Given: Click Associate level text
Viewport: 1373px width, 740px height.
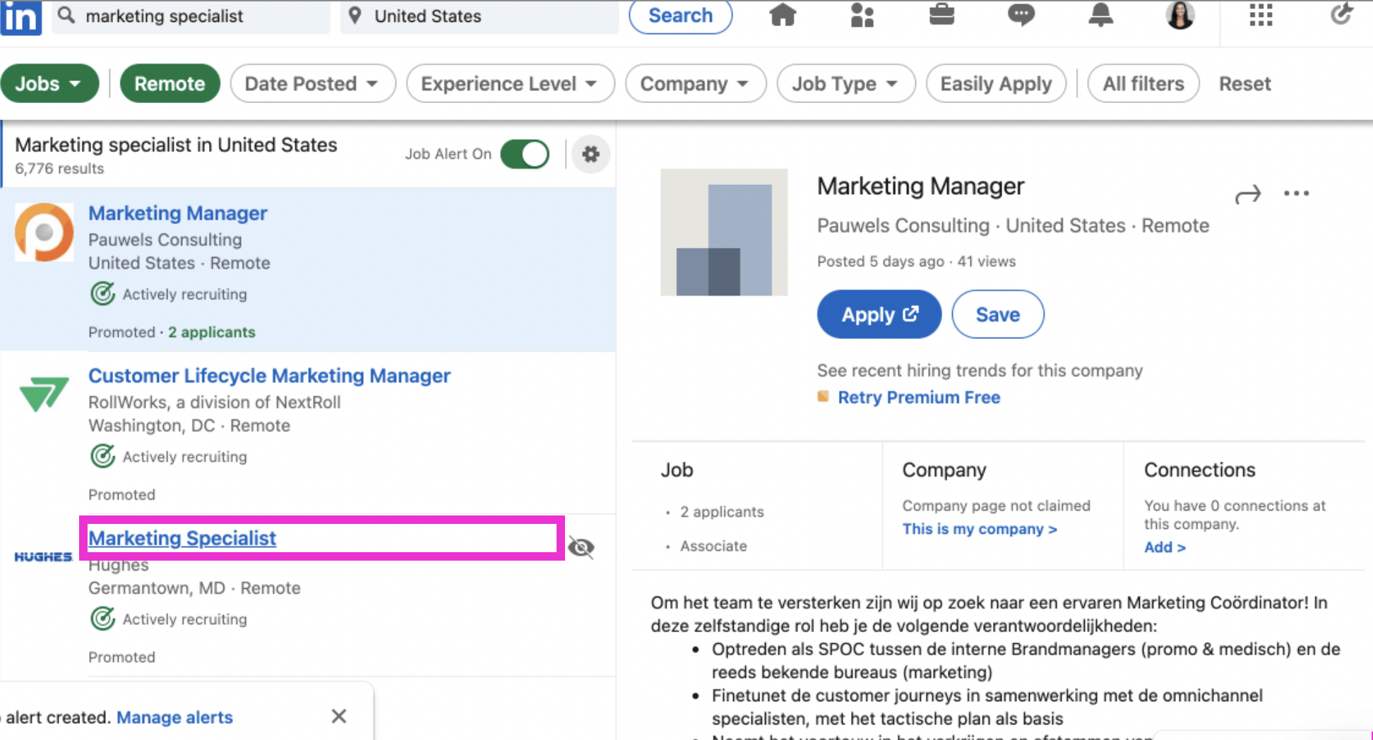Looking at the screenshot, I should coord(713,546).
